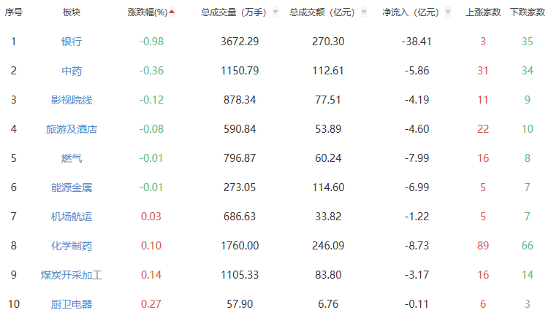551x318 pixels.
Task: Click the 序号 column header
Action: coord(14,12)
